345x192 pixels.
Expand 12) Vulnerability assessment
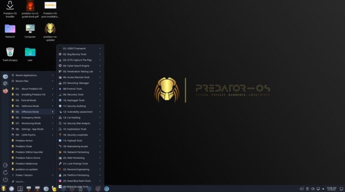[x=80, y=112]
